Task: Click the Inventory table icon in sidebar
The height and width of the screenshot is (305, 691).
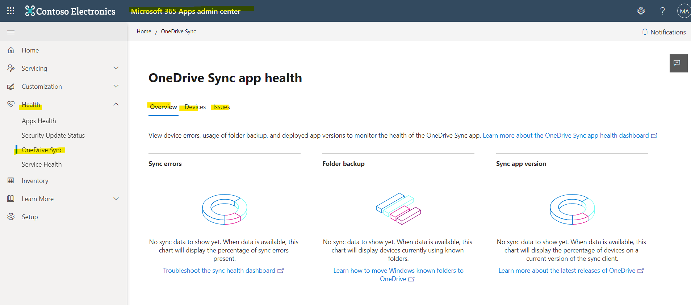Action: 11,180
